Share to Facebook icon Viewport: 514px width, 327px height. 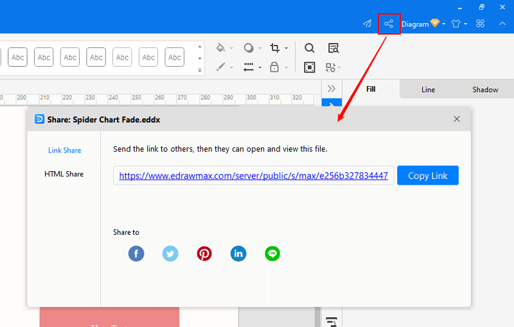[x=136, y=253]
